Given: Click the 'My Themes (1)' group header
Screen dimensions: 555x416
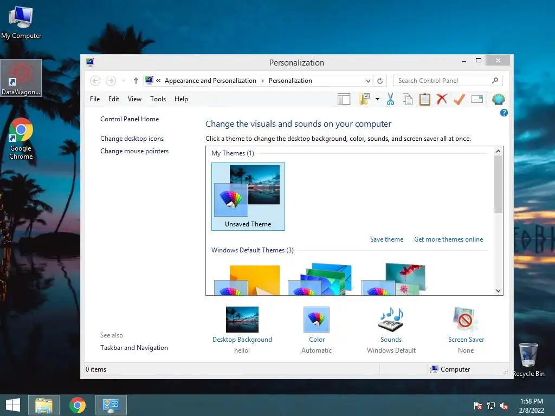Looking at the screenshot, I should pos(233,153).
